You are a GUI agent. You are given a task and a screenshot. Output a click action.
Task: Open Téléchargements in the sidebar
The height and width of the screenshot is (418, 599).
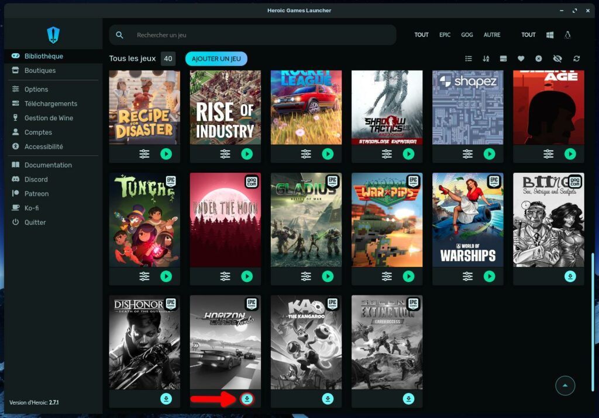click(x=51, y=103)
